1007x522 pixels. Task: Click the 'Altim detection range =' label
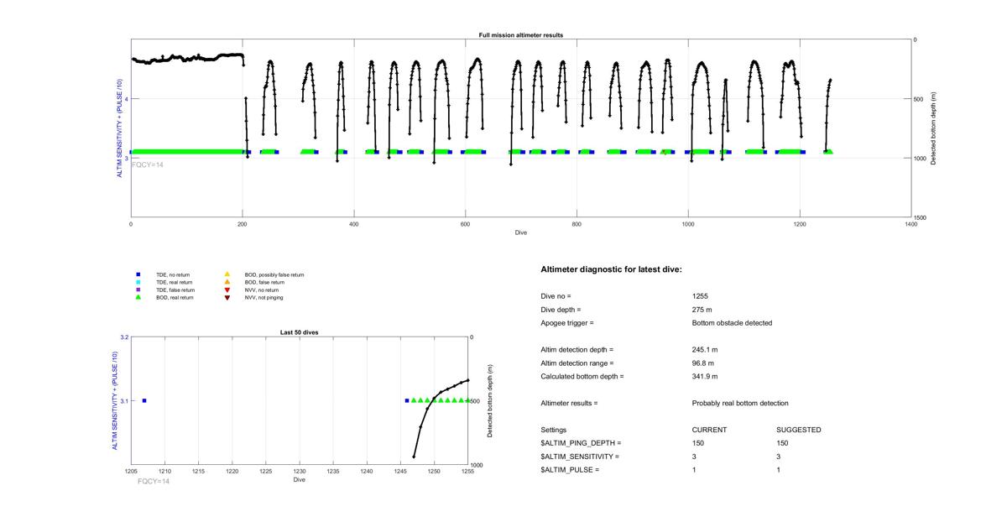tap(577, 363)
